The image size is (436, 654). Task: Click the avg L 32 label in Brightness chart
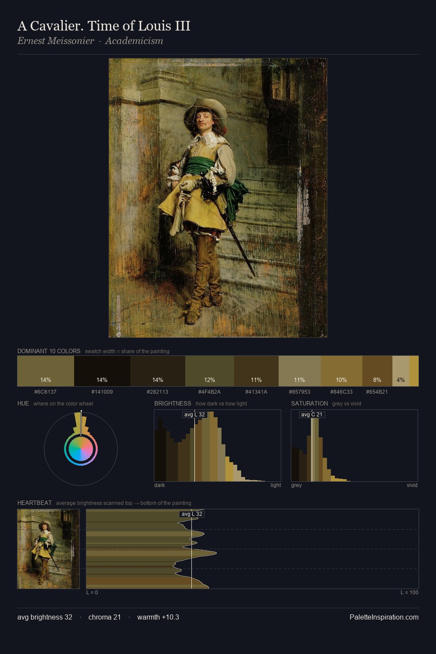click(x=194, y=415)
